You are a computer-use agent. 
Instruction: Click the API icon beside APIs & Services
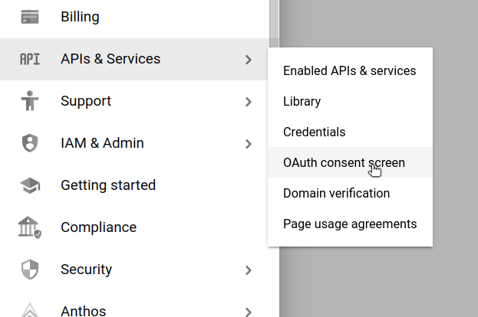(x=29, y=59)
